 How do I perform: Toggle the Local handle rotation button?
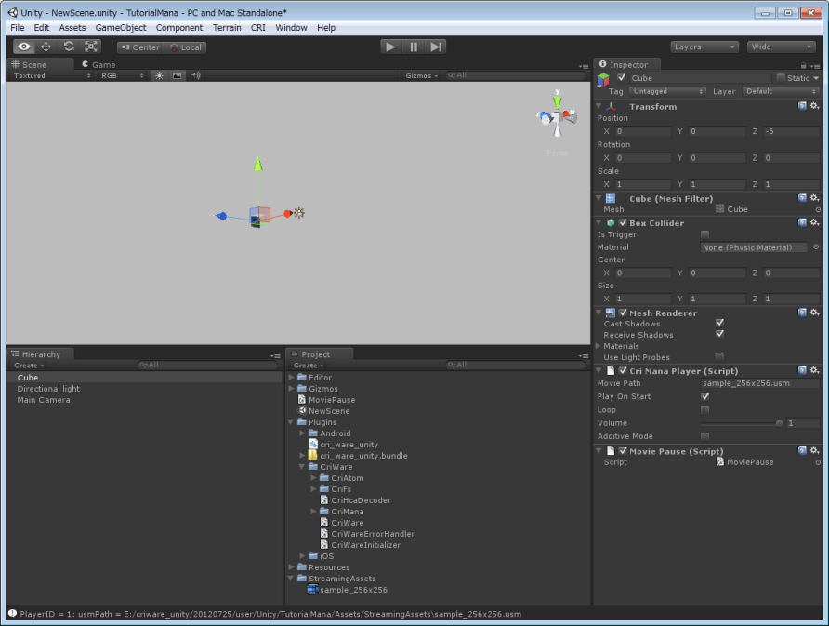tap(185, 47)
